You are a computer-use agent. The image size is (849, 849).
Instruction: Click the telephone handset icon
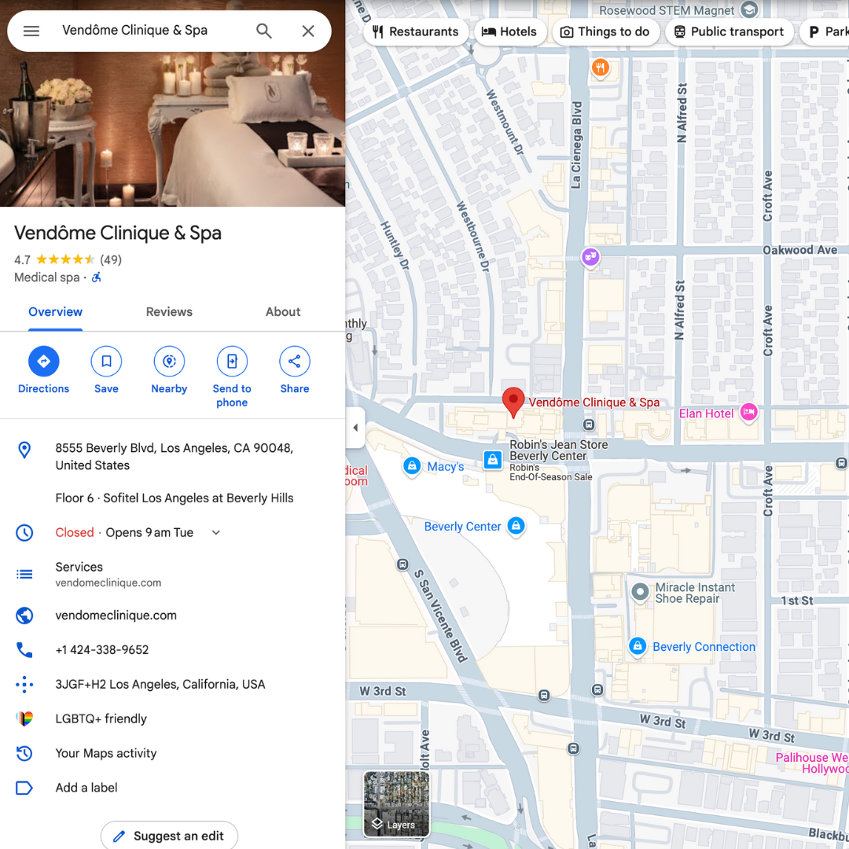(x=24, y=650)
